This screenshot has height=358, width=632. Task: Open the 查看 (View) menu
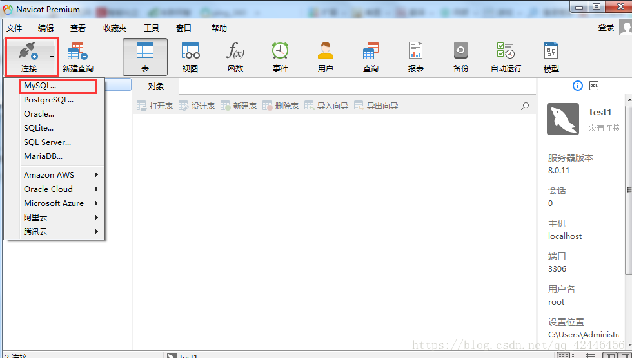[x=78, y=28]
